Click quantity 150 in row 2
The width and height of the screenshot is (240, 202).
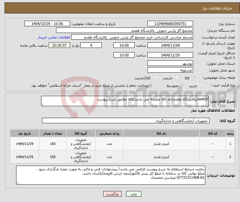53,157
